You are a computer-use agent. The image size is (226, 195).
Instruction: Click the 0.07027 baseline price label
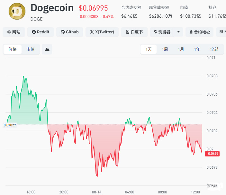pyautogui.click(x=10, y=125)
